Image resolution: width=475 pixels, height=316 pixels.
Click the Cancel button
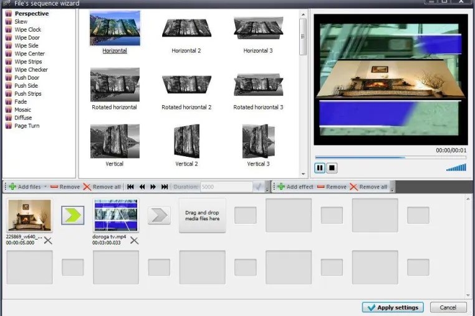point(448,307)
